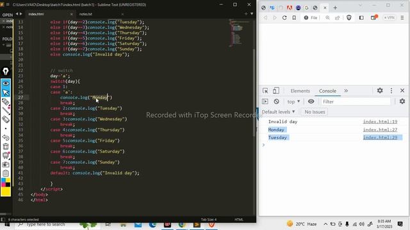This screenshot has height=230, width=410.
Task: Open the Brave wallet icon with badge
Action: click(374, 17)
